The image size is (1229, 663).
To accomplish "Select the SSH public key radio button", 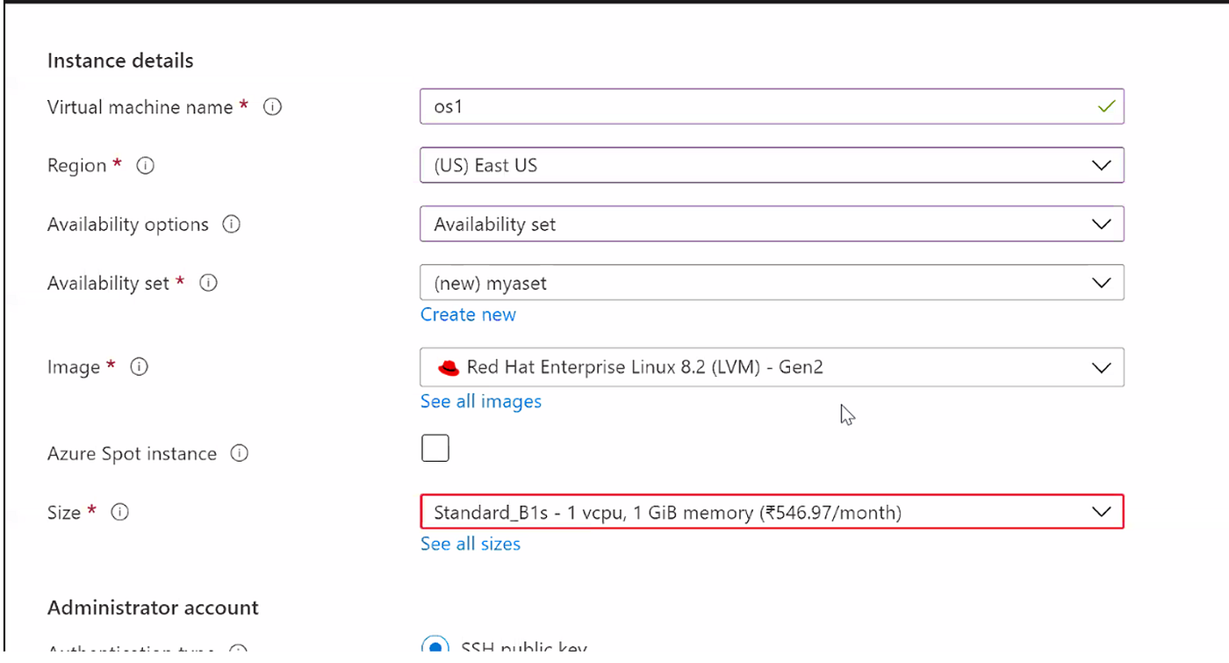I will [x=435, y=648].
